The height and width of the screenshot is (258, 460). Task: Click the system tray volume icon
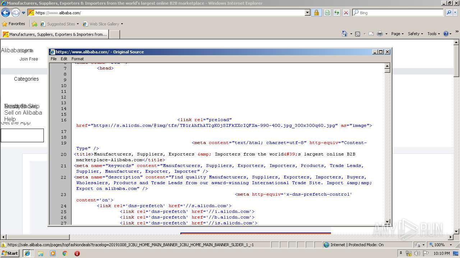pyautogui.click(x=417, y=253)
